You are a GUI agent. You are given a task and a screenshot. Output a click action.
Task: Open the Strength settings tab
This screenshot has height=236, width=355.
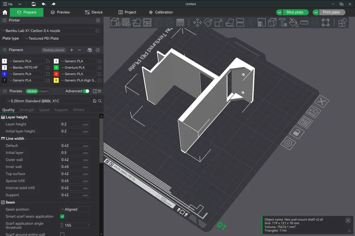27,110
